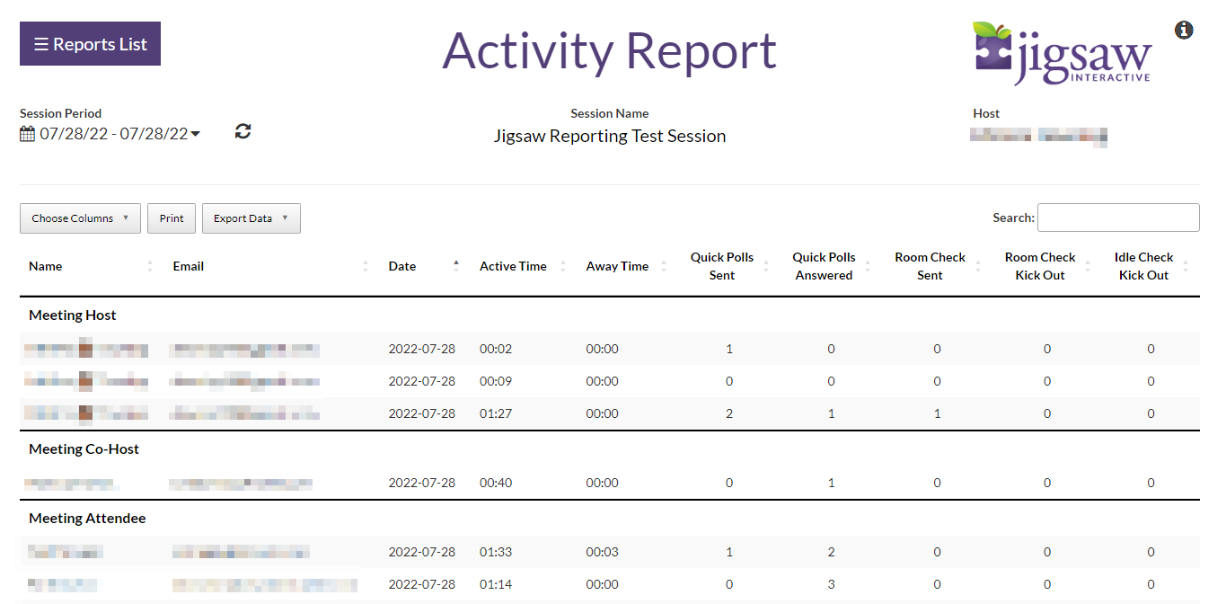
Task: Sort by Room Check Sent header
Action: [x=930, y=266]
